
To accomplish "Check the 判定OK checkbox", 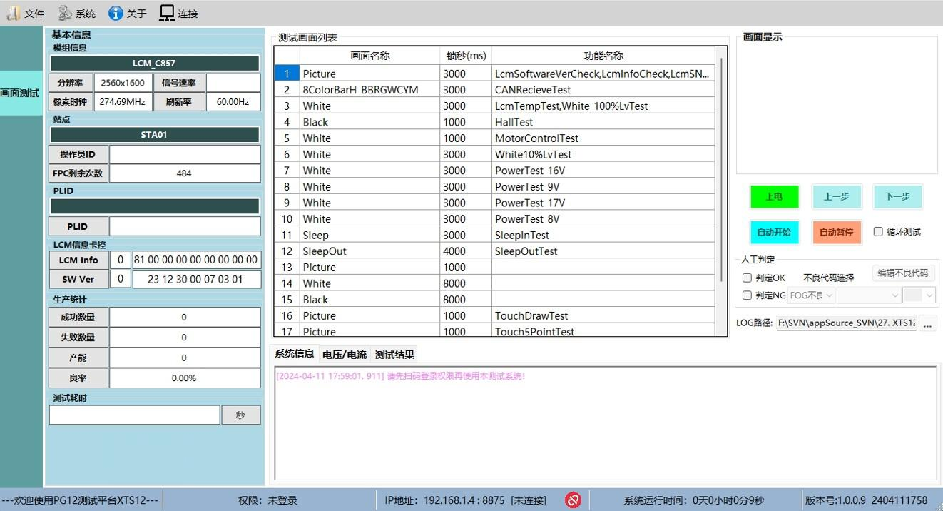I will [747, 278].
